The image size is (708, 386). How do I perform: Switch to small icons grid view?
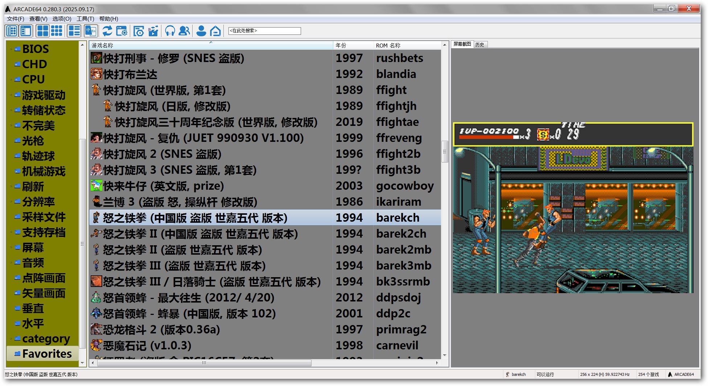tap(57, 31)
